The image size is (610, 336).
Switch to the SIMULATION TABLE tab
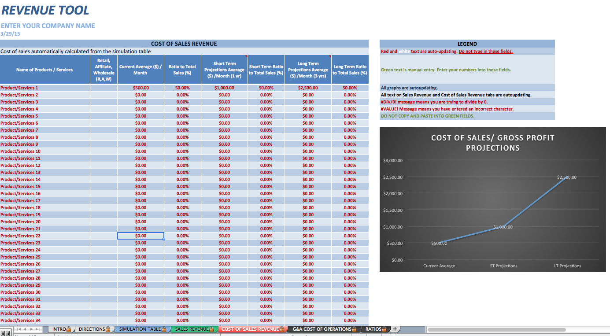141,329
